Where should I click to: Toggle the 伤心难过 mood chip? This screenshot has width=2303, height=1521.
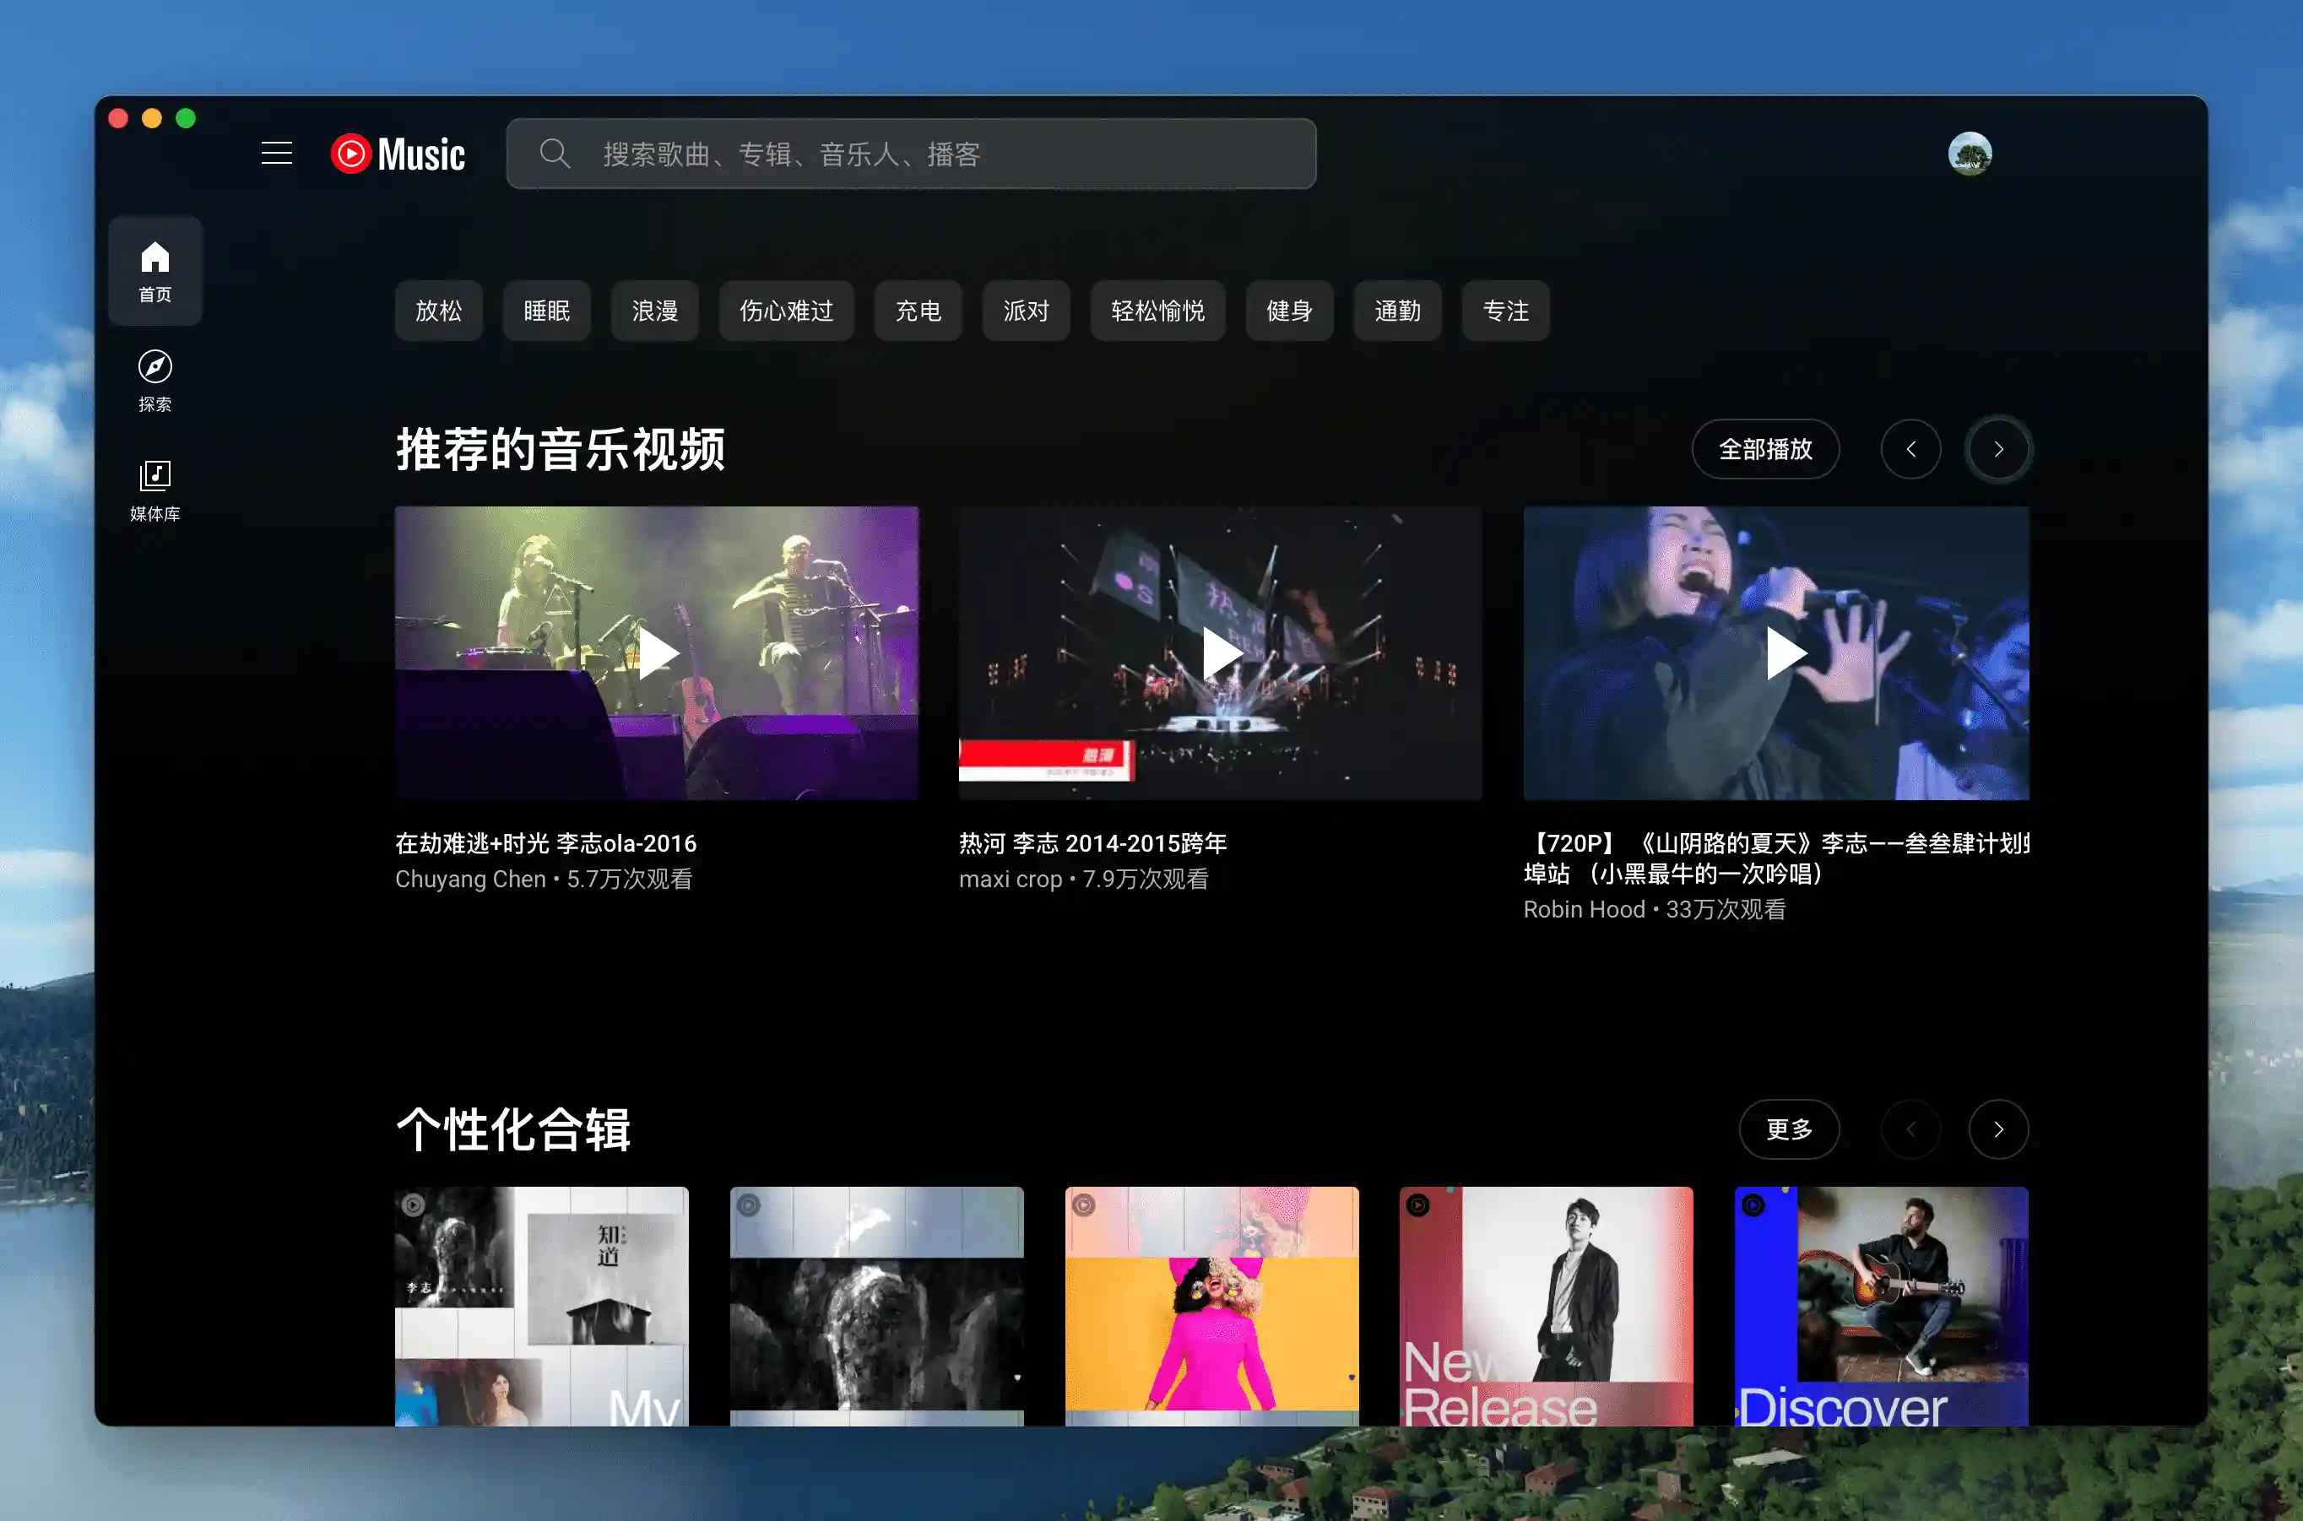click(786, 311)
